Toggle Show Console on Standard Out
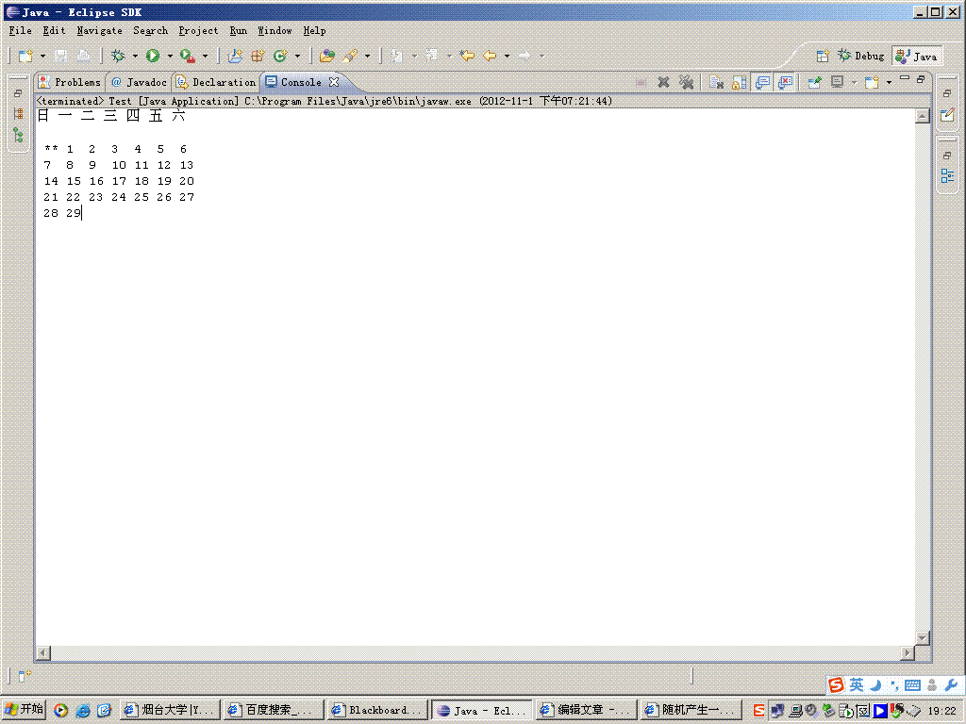This screenshot has width=966, height=724. 762,82
